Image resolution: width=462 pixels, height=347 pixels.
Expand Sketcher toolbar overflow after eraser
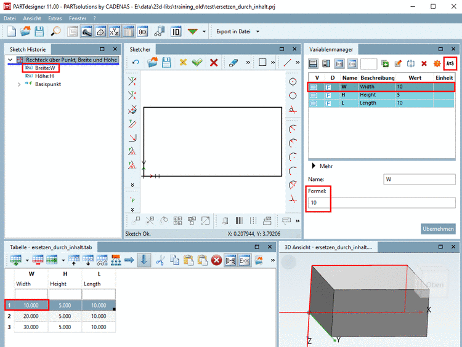point(248,62)
